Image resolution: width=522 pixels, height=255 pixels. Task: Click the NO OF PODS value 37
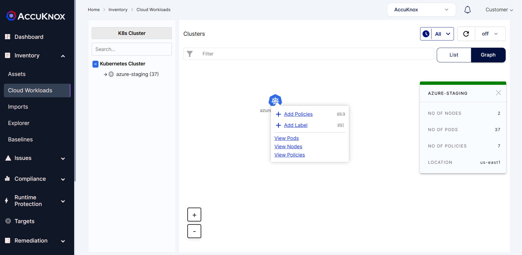[x=497, y=130]
